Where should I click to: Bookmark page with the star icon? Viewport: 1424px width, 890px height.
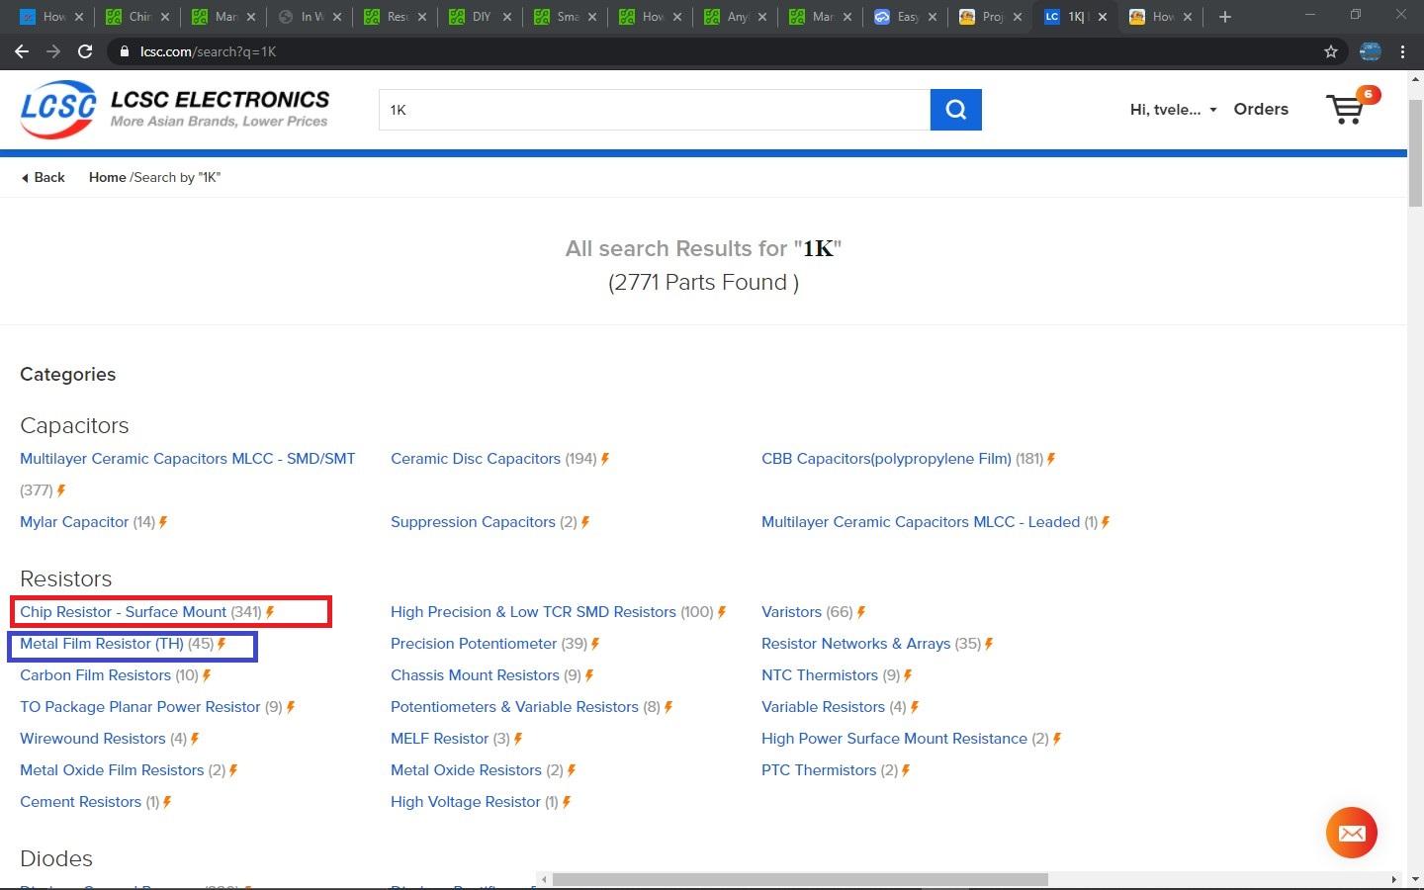[1331, 51]
